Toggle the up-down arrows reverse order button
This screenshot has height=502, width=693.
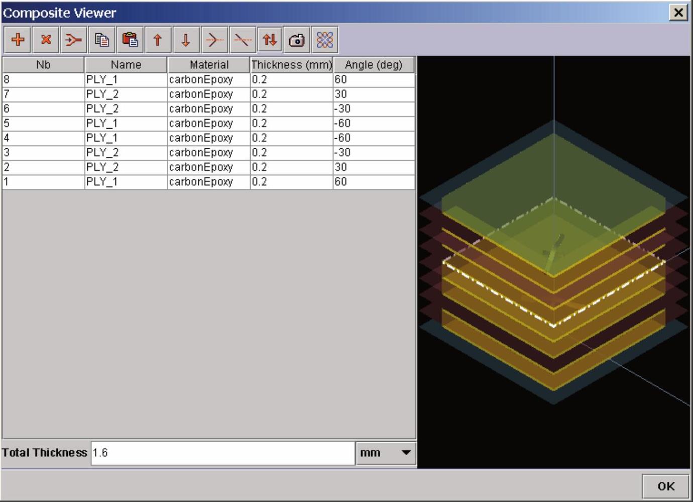270,40
